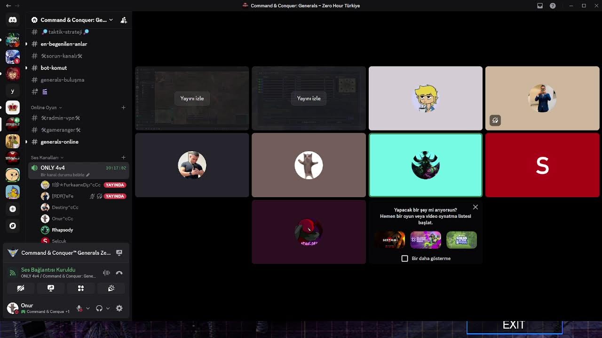Click the video-off badge on beige tile

(x=495, y=121)
